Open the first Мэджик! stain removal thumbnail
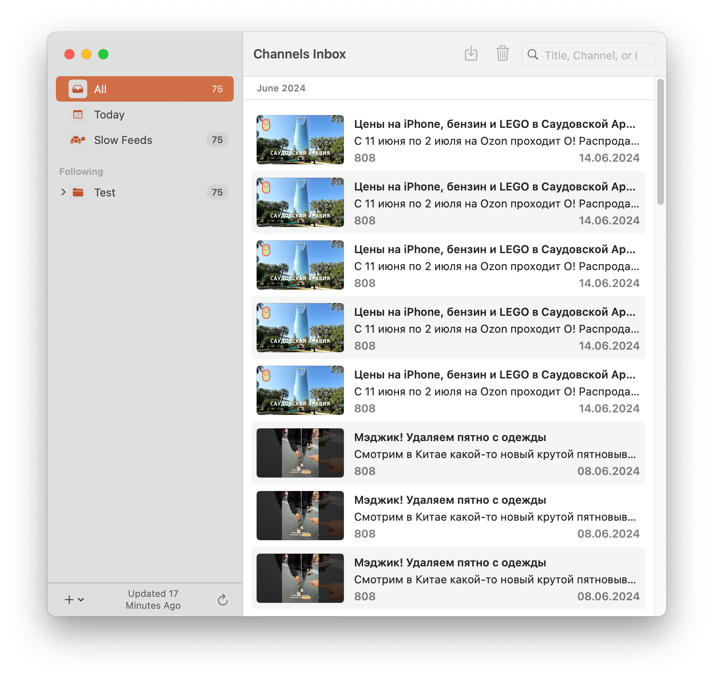 (x=300, y=453)
